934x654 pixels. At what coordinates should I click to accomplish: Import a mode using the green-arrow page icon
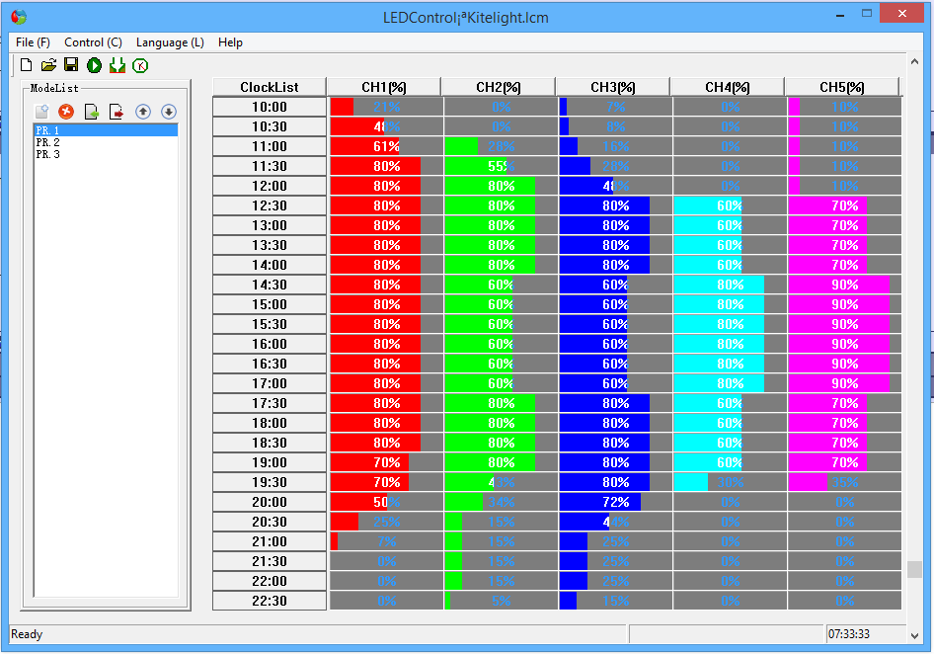(x=92, y=112)
